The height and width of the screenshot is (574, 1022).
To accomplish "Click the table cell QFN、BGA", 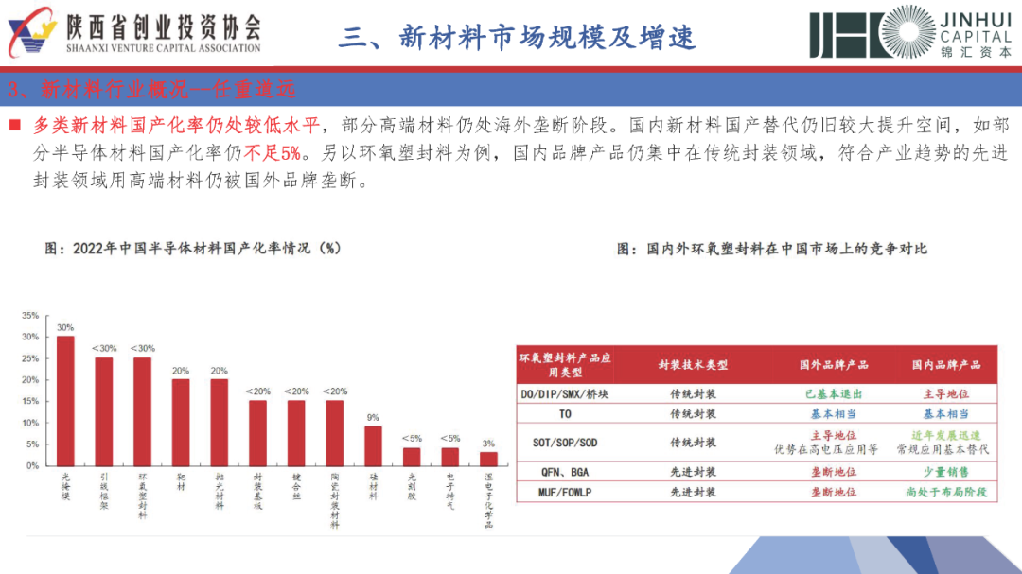I will coord(564,473).
